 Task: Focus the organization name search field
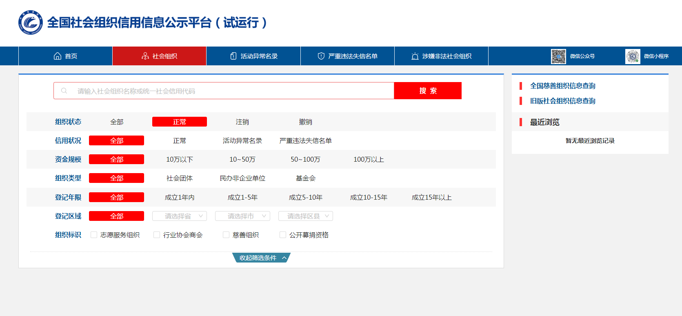229,91
